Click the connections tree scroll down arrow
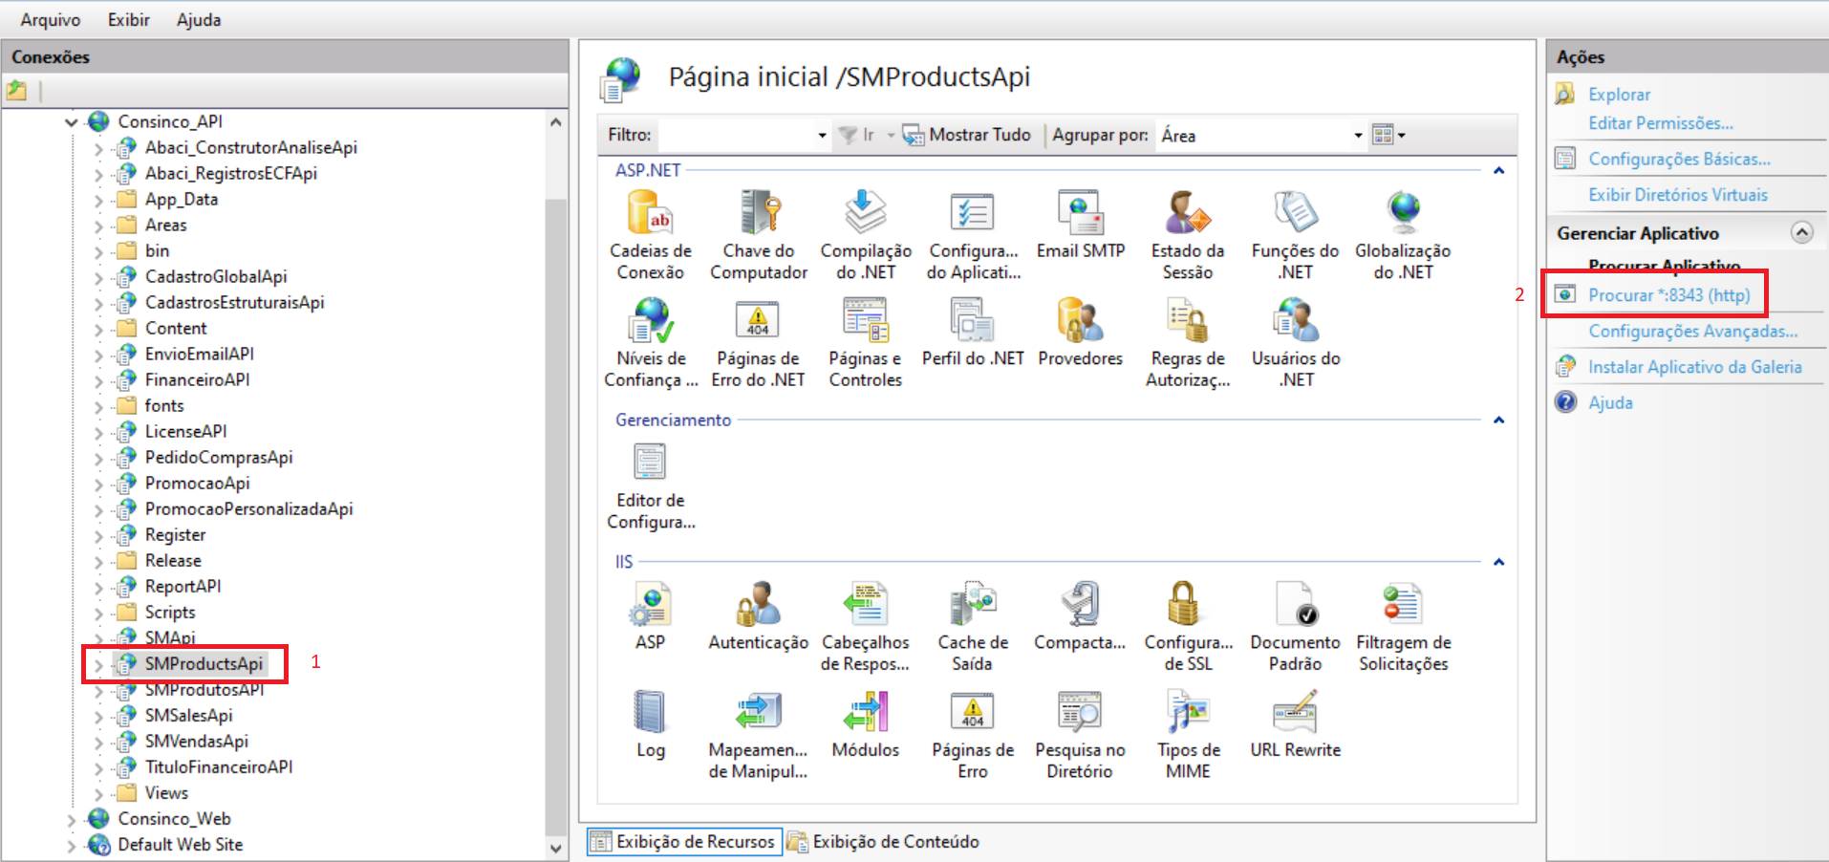 point(556,848)
